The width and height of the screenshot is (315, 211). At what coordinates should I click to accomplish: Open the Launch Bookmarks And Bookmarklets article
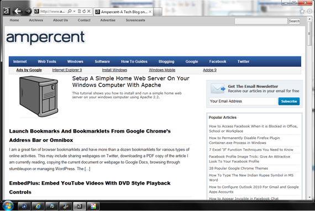tap(90, 135)
